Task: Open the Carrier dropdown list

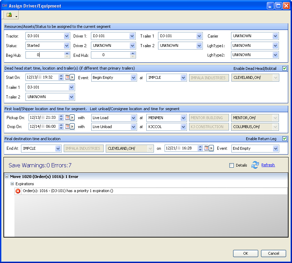Action: coord(275,36)
